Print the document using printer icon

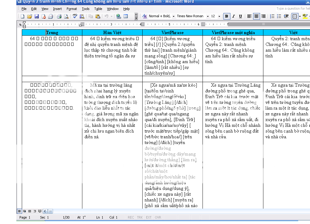coord(59,16)
